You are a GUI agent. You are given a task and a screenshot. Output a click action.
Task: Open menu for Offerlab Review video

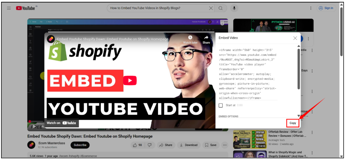[312, 132]
